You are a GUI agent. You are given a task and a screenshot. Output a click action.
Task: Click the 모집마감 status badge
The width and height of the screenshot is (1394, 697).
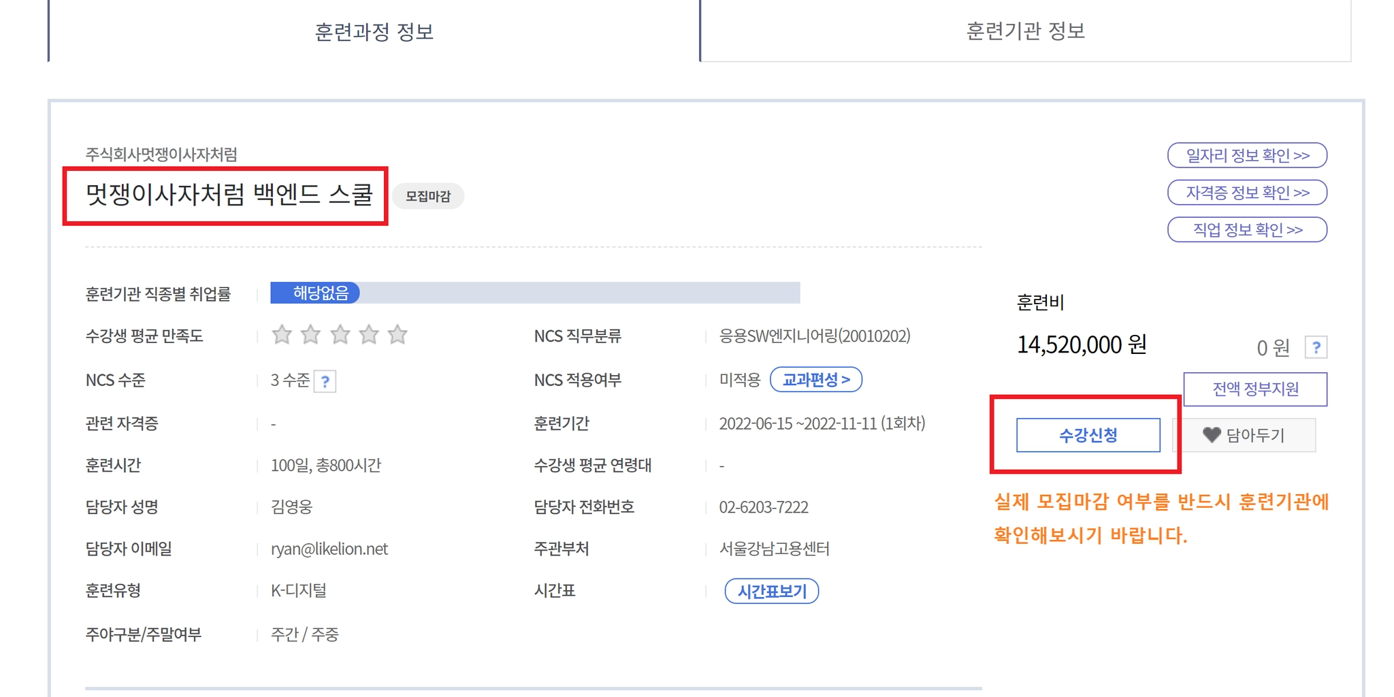click(x=428, y=196)
